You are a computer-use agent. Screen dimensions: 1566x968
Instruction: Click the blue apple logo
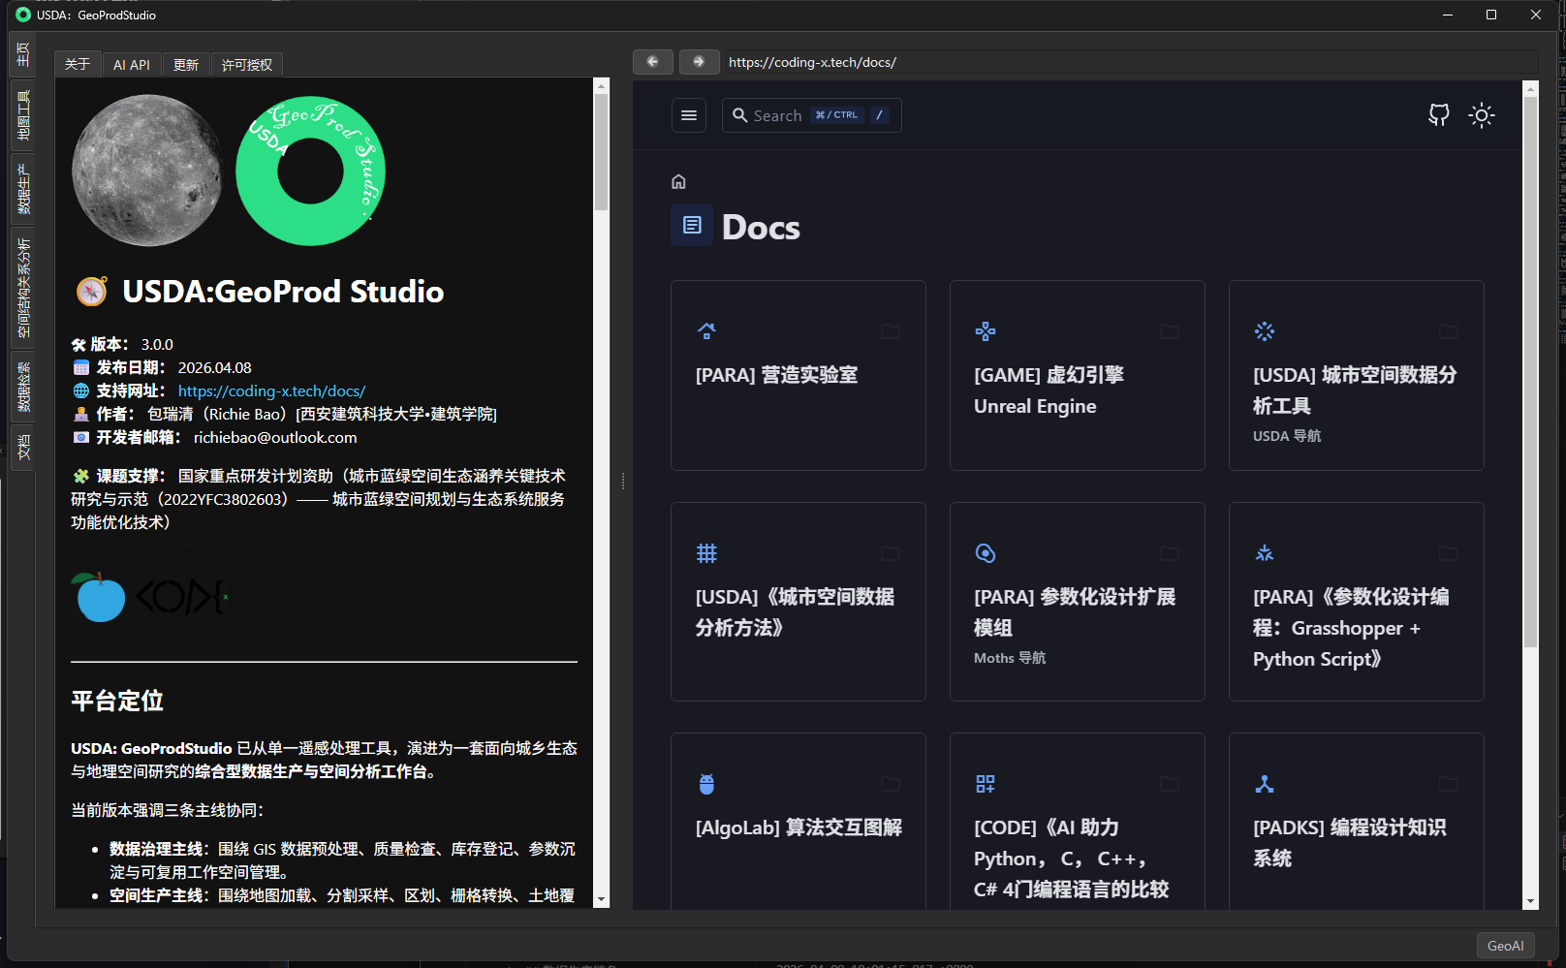(x=99, y=597)
